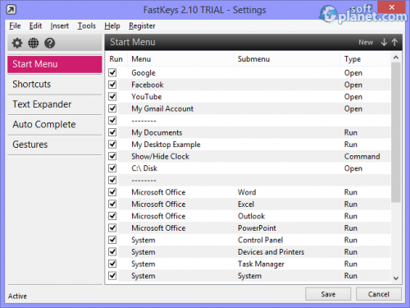410x308 pixels.
Task: Toggle the Facebook run checkbox
Action: coord(112,85)
